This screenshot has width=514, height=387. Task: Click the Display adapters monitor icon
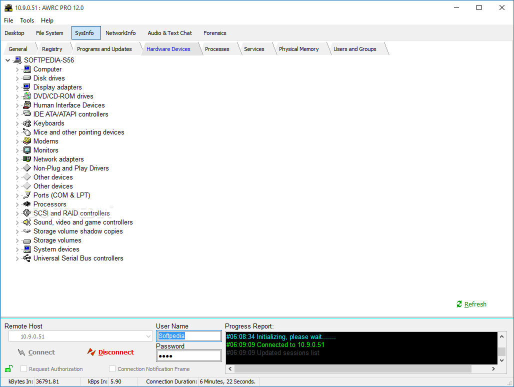(x=27, y=87)
